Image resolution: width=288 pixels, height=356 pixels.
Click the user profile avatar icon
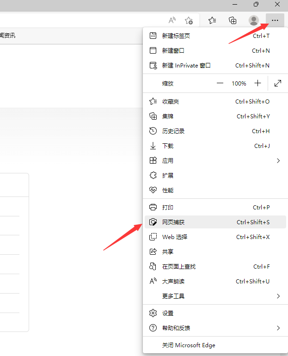click(x=254, y=20)
